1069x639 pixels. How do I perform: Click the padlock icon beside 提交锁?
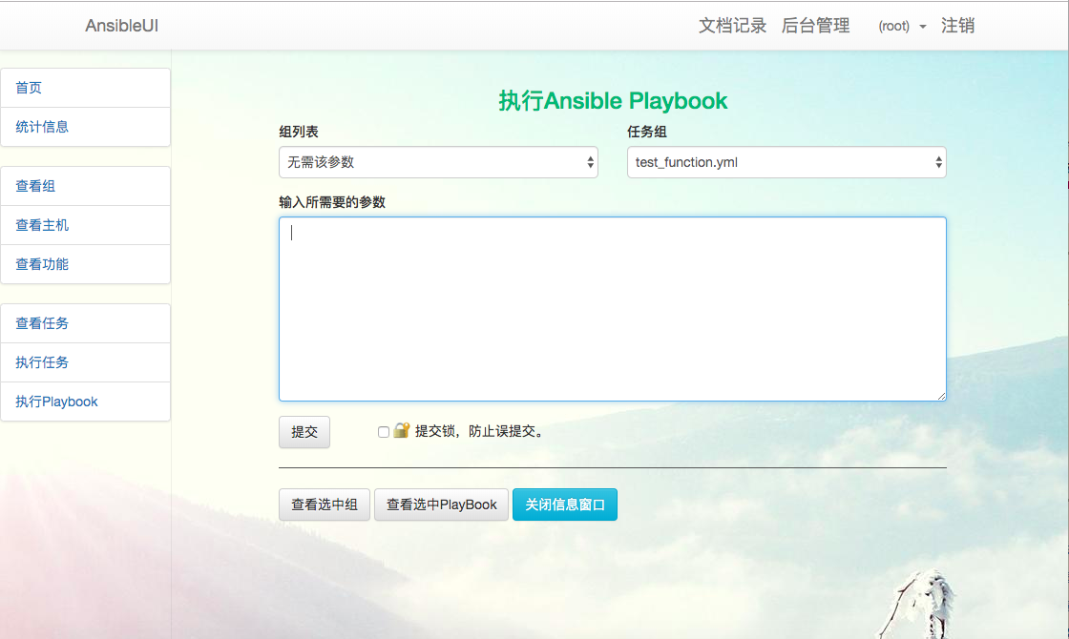(x=402, y=430)
